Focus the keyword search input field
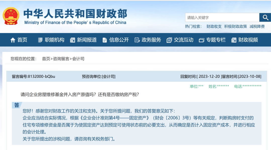This screenshot has height=150, width=271. 222,18
